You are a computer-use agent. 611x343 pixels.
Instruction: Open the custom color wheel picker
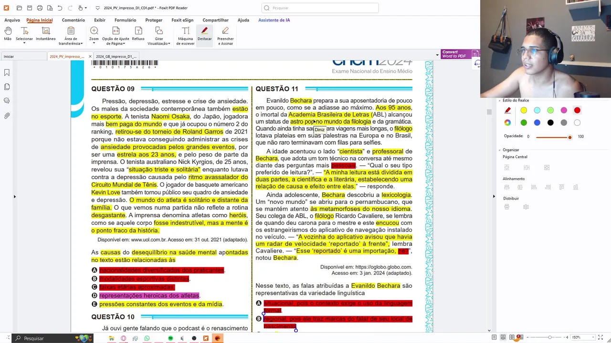(507, 122)
